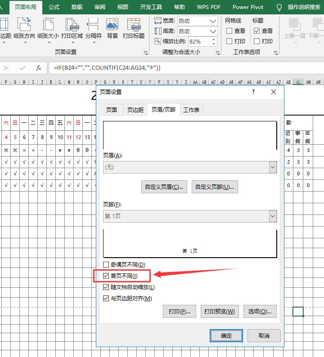324x357 pixels.
Task: Open dropdown arrow under 分隔符
Action: click(x=94, y=43)
